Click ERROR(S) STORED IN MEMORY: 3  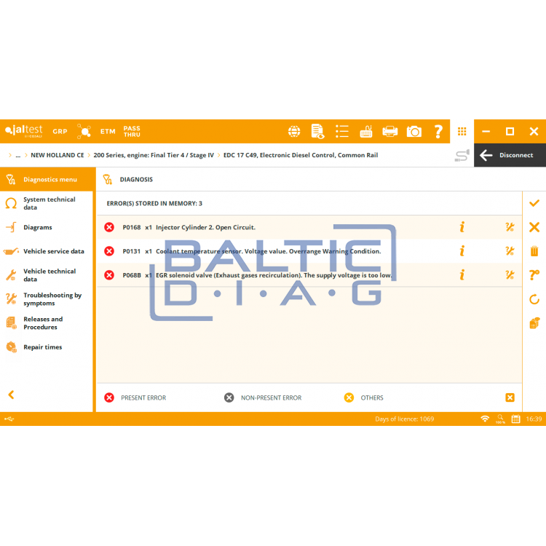pos(154,203)
